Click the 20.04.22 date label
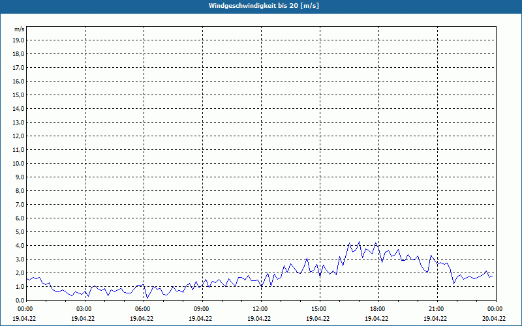This screenshot has height=326, width=522. 493,319
